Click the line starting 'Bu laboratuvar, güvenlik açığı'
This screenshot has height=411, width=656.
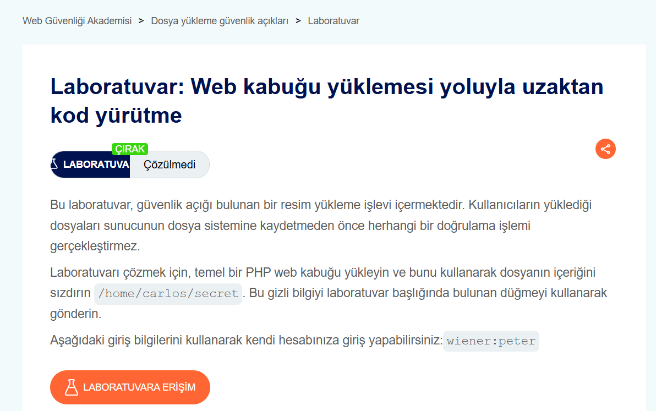[321, 205]
